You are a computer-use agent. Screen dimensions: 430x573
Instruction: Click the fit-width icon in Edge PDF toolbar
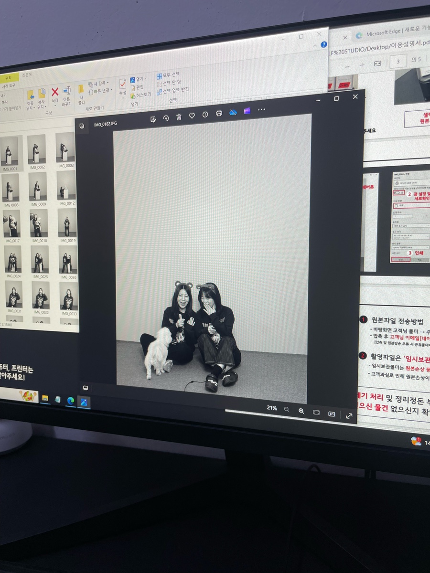point(377,63)
